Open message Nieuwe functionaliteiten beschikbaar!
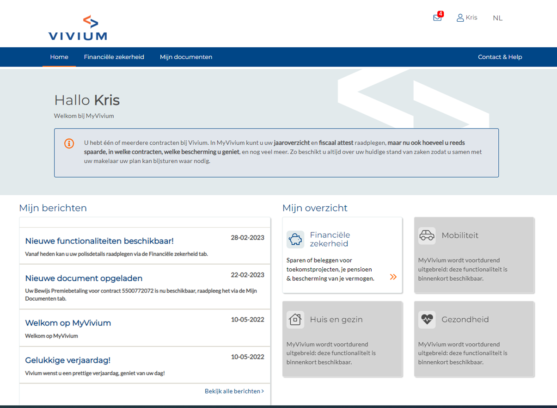The width and height of the screenshot is (557, 408). coord(99,241)
